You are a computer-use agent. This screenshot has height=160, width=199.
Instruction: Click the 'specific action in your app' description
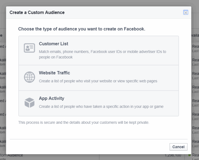(101, 106)
